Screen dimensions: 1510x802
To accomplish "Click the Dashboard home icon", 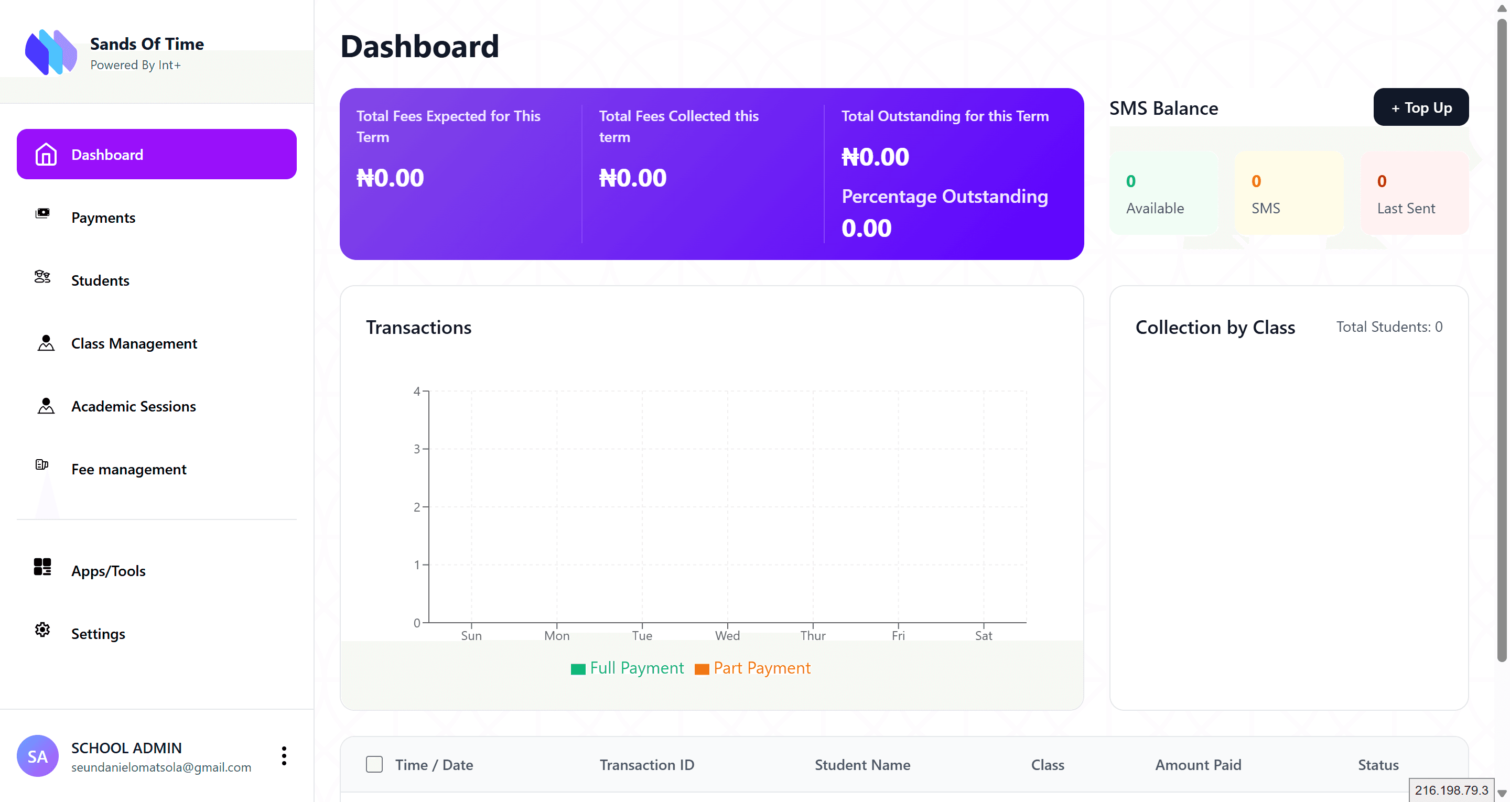I will coord(46,155).
